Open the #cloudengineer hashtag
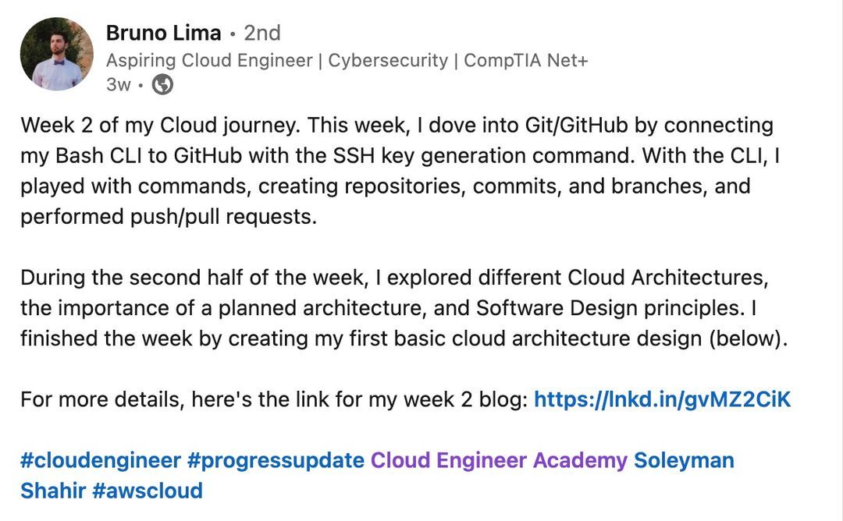Screen dimensions: 843x521 (101, 461)
